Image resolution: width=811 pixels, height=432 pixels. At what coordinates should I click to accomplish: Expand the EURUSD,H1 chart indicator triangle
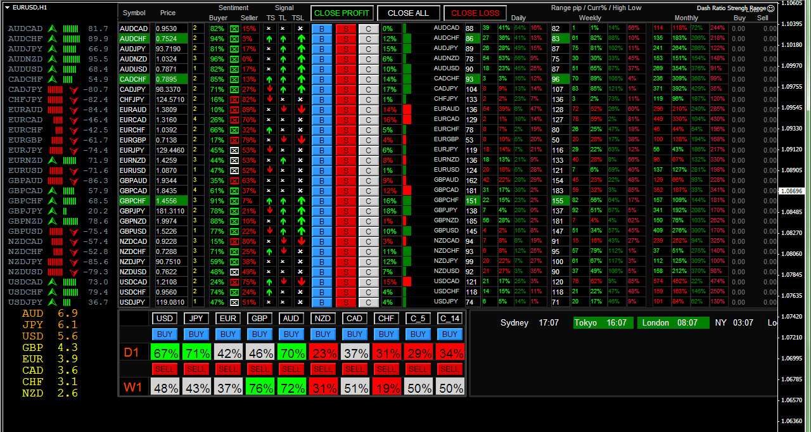pyautogui.click(x=7, y=8)
